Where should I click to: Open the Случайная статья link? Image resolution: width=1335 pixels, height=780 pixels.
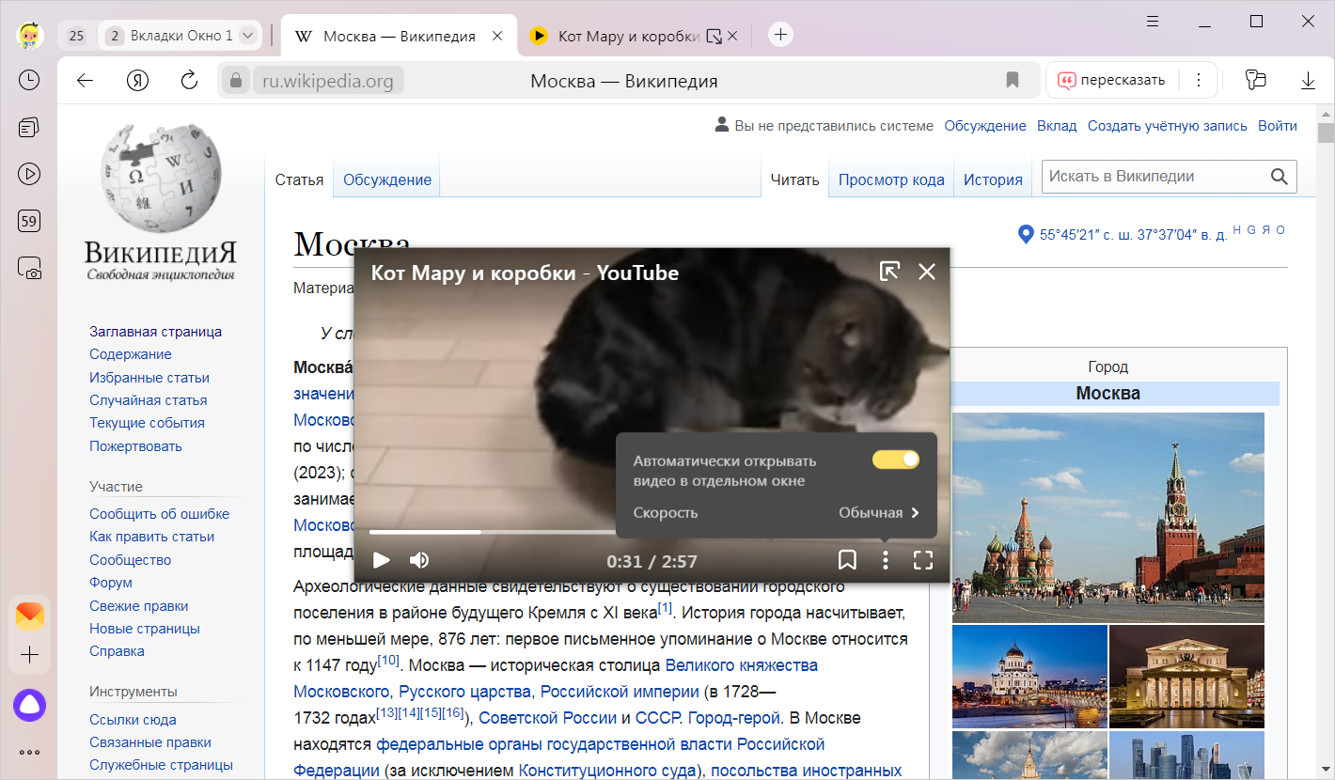pos(149,400)
